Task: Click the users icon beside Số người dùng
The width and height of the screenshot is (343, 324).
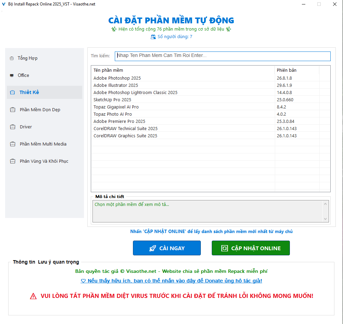Action: point(153,37)
